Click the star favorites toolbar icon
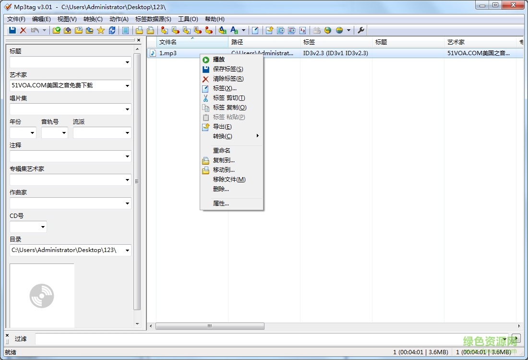 click(x=101, y=30)
